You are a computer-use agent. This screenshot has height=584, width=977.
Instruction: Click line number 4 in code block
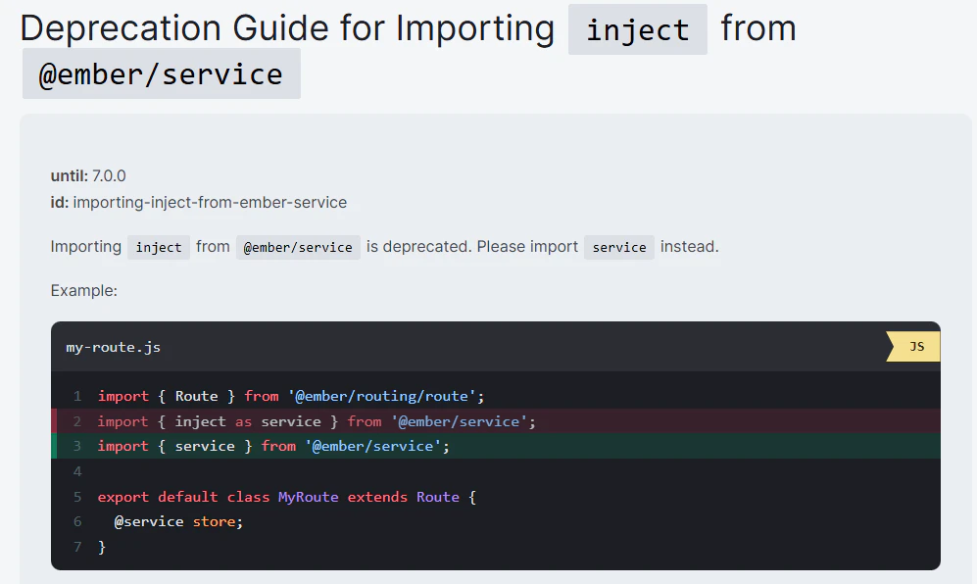[x=77, y=471]
